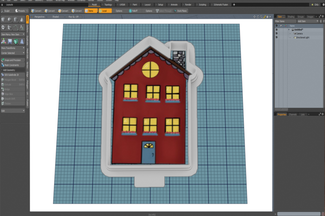The height and width of the screenshot is (216, 325).
Task: Toggle visibility of the Camera item
Action: click(276, 33)
